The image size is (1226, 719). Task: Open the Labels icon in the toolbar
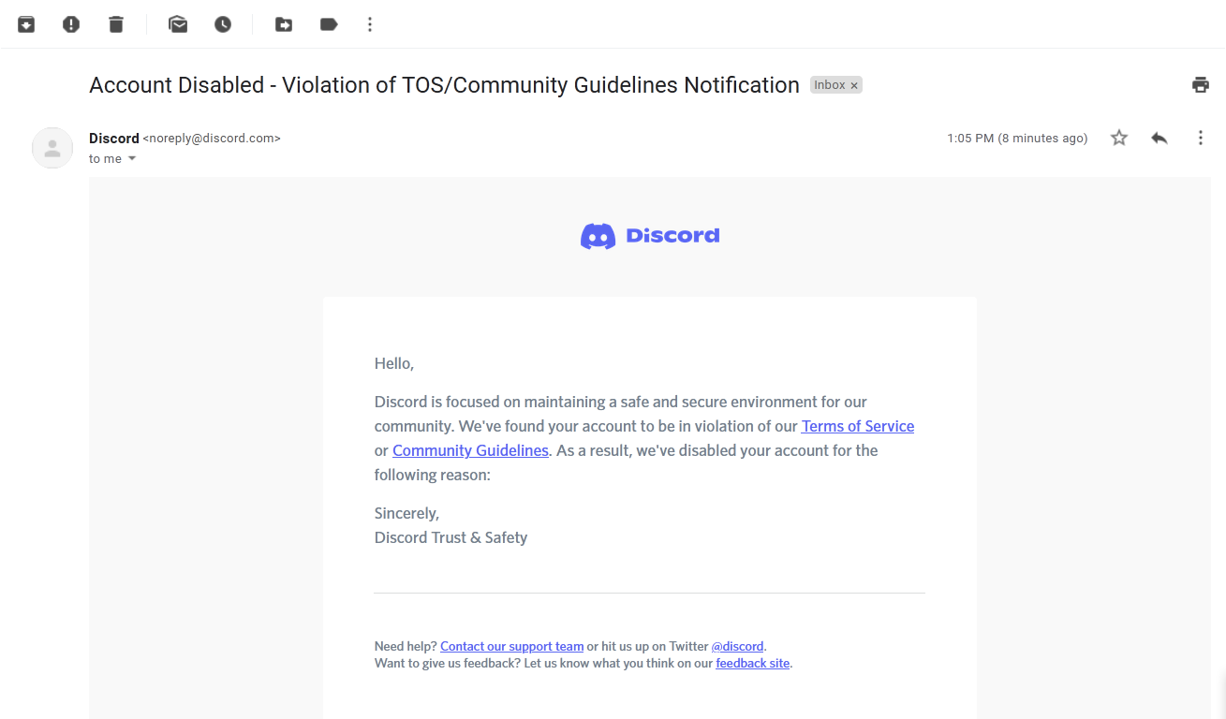[x=329, y=24]
